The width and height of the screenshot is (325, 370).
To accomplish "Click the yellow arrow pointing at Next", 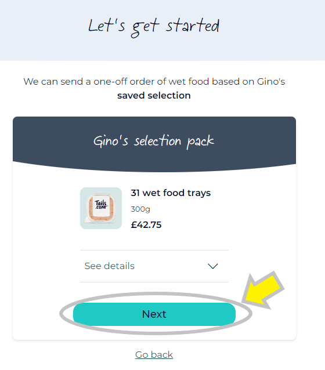I will [x=263, y=291].
